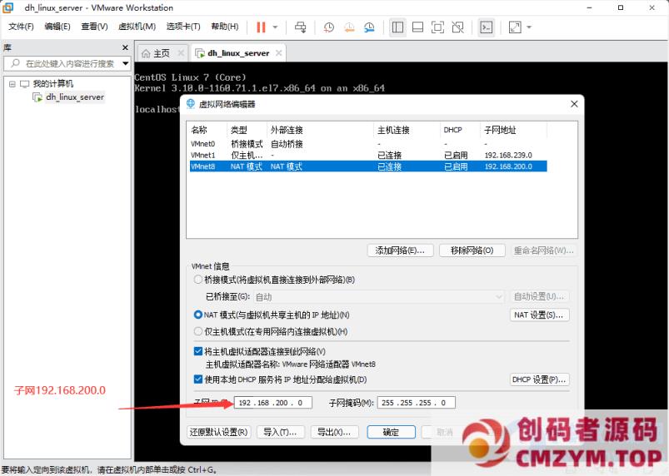Select the VMnet1 network row
Image resolution: width=669 pixels, height=476 pixels.
pos(368,155)
